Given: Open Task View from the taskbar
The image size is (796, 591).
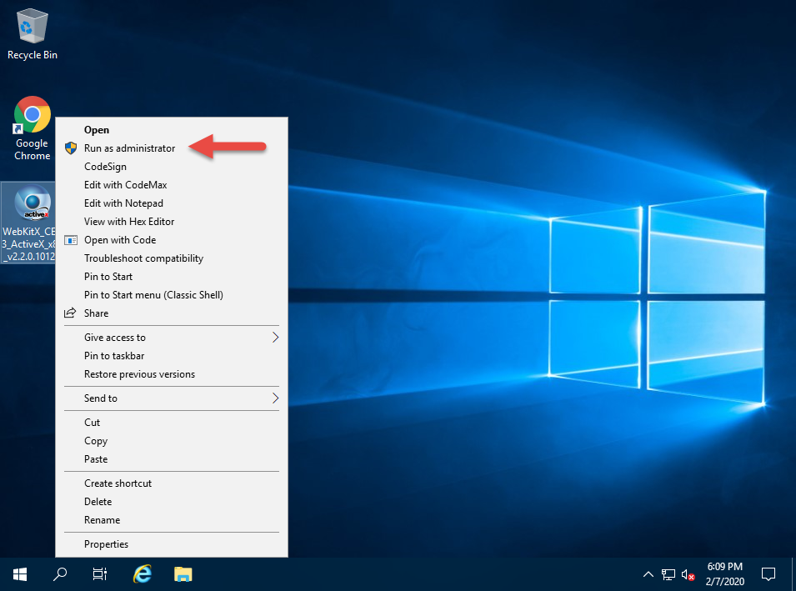Looking at the screenshot, I should [99, 574].
